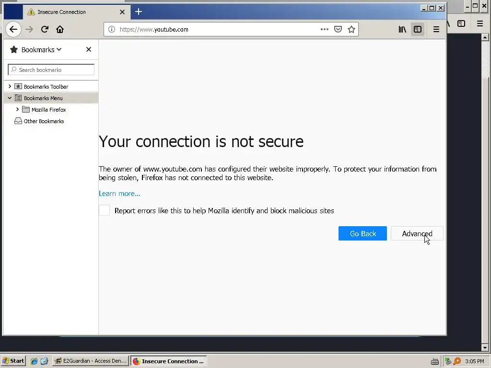Click the Advanced button
Viewport: 491px width, 368px height.
[x=417, y=233]
